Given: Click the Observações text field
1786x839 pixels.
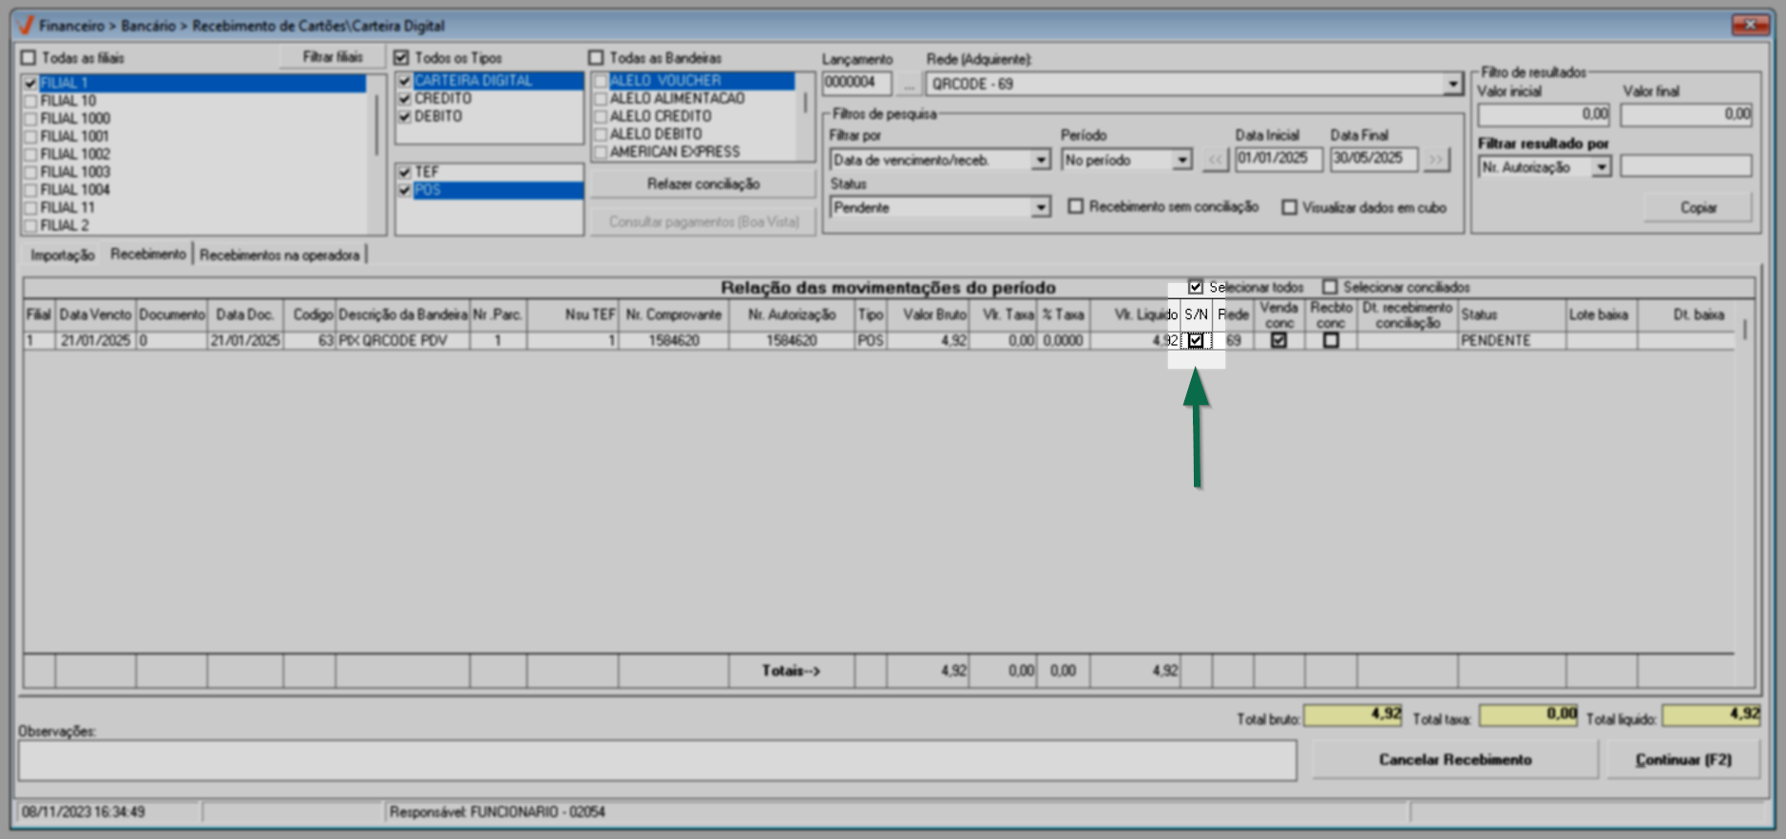Looking at the screenshot, I should tap(656, 760).
